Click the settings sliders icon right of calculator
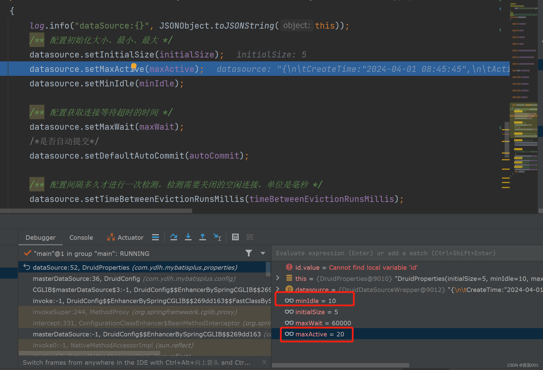Image resolution: width=543 pixels, height=370 pixels. coord(250,237)
